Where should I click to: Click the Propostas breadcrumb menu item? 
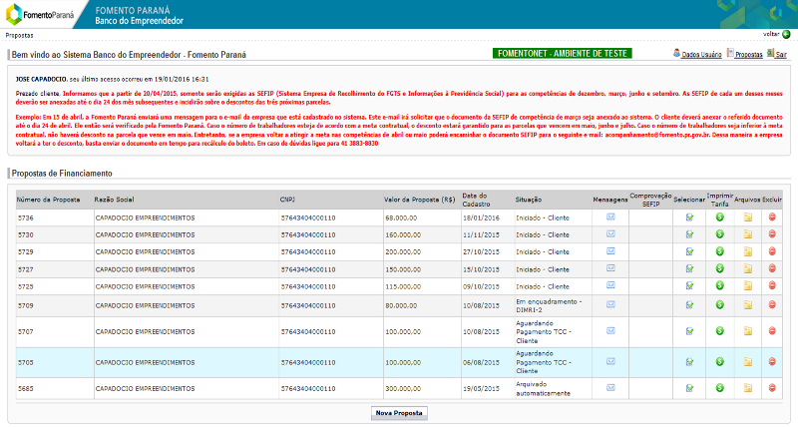pos(19,35)
